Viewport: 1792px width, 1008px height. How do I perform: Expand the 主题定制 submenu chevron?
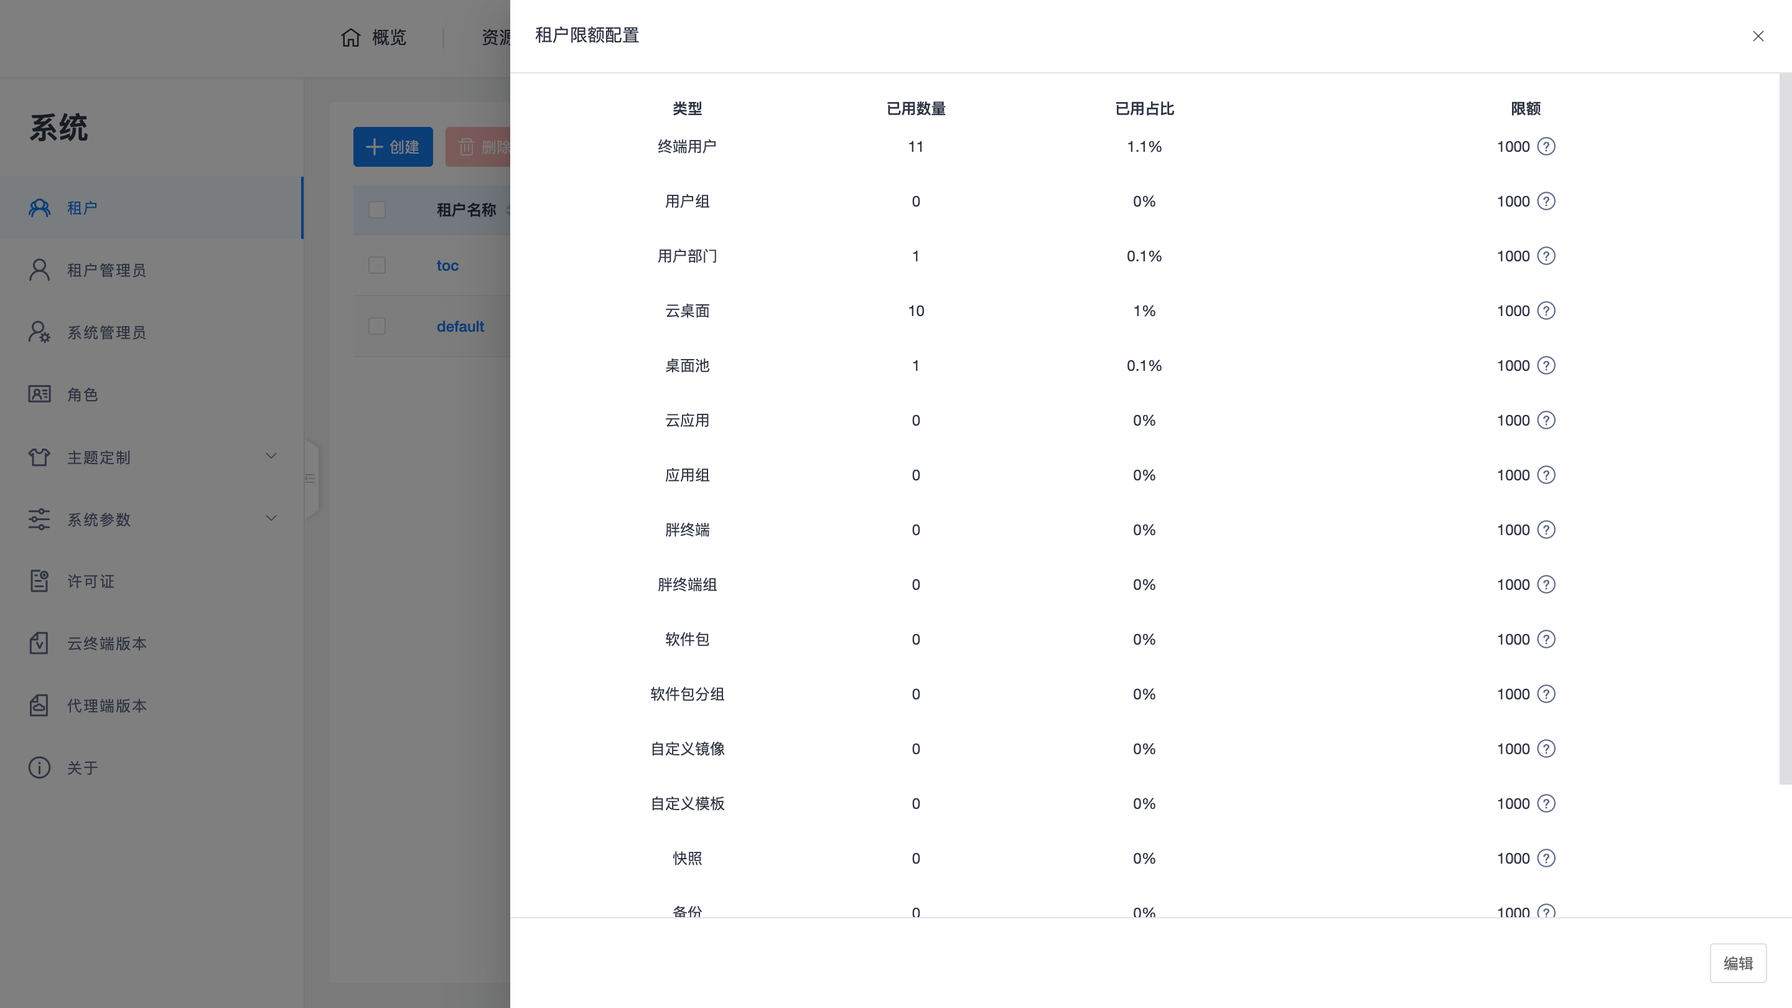tap(271, 456)
